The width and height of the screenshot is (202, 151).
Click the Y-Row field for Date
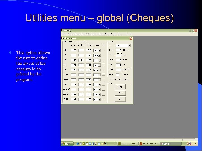[74, 84]
